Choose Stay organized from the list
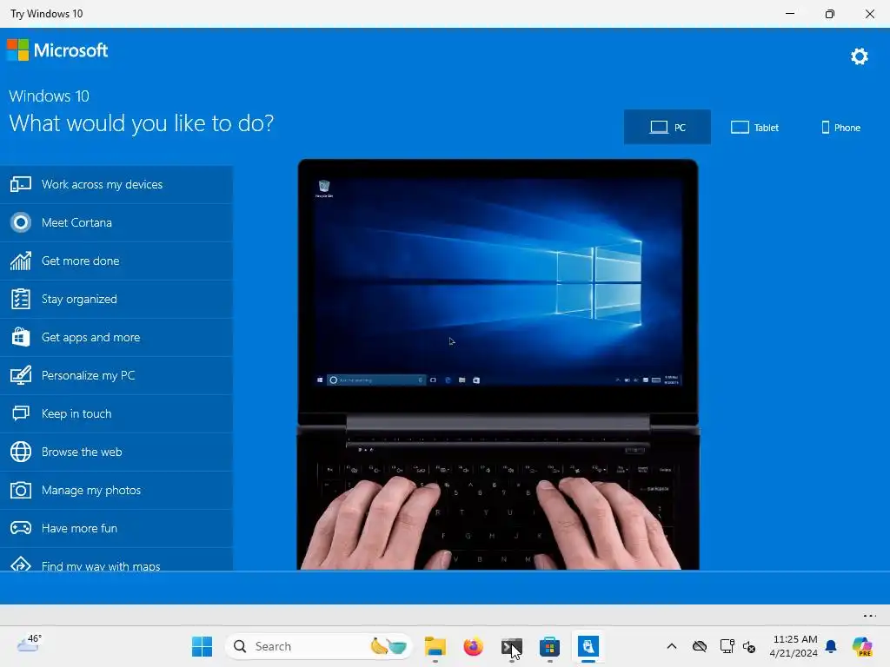 tap(116, 299)
